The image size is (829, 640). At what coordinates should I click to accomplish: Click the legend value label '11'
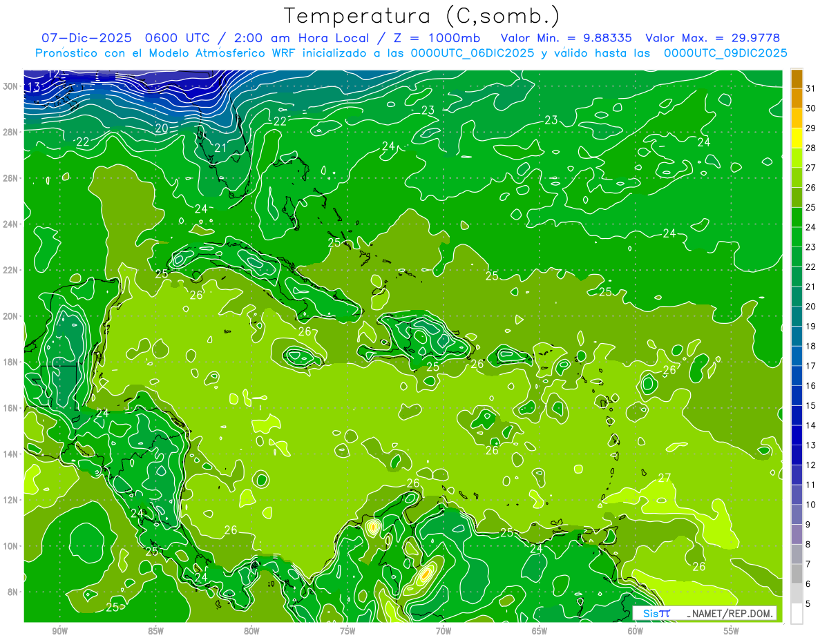811,485
